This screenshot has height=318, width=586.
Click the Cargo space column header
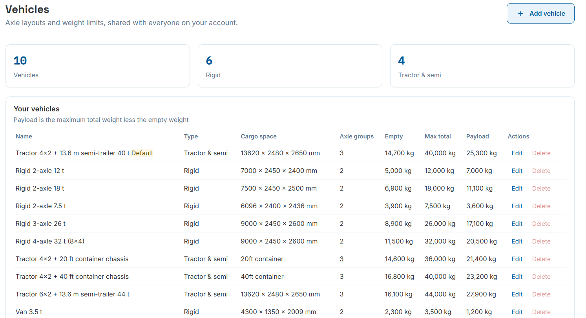[259, 136]
